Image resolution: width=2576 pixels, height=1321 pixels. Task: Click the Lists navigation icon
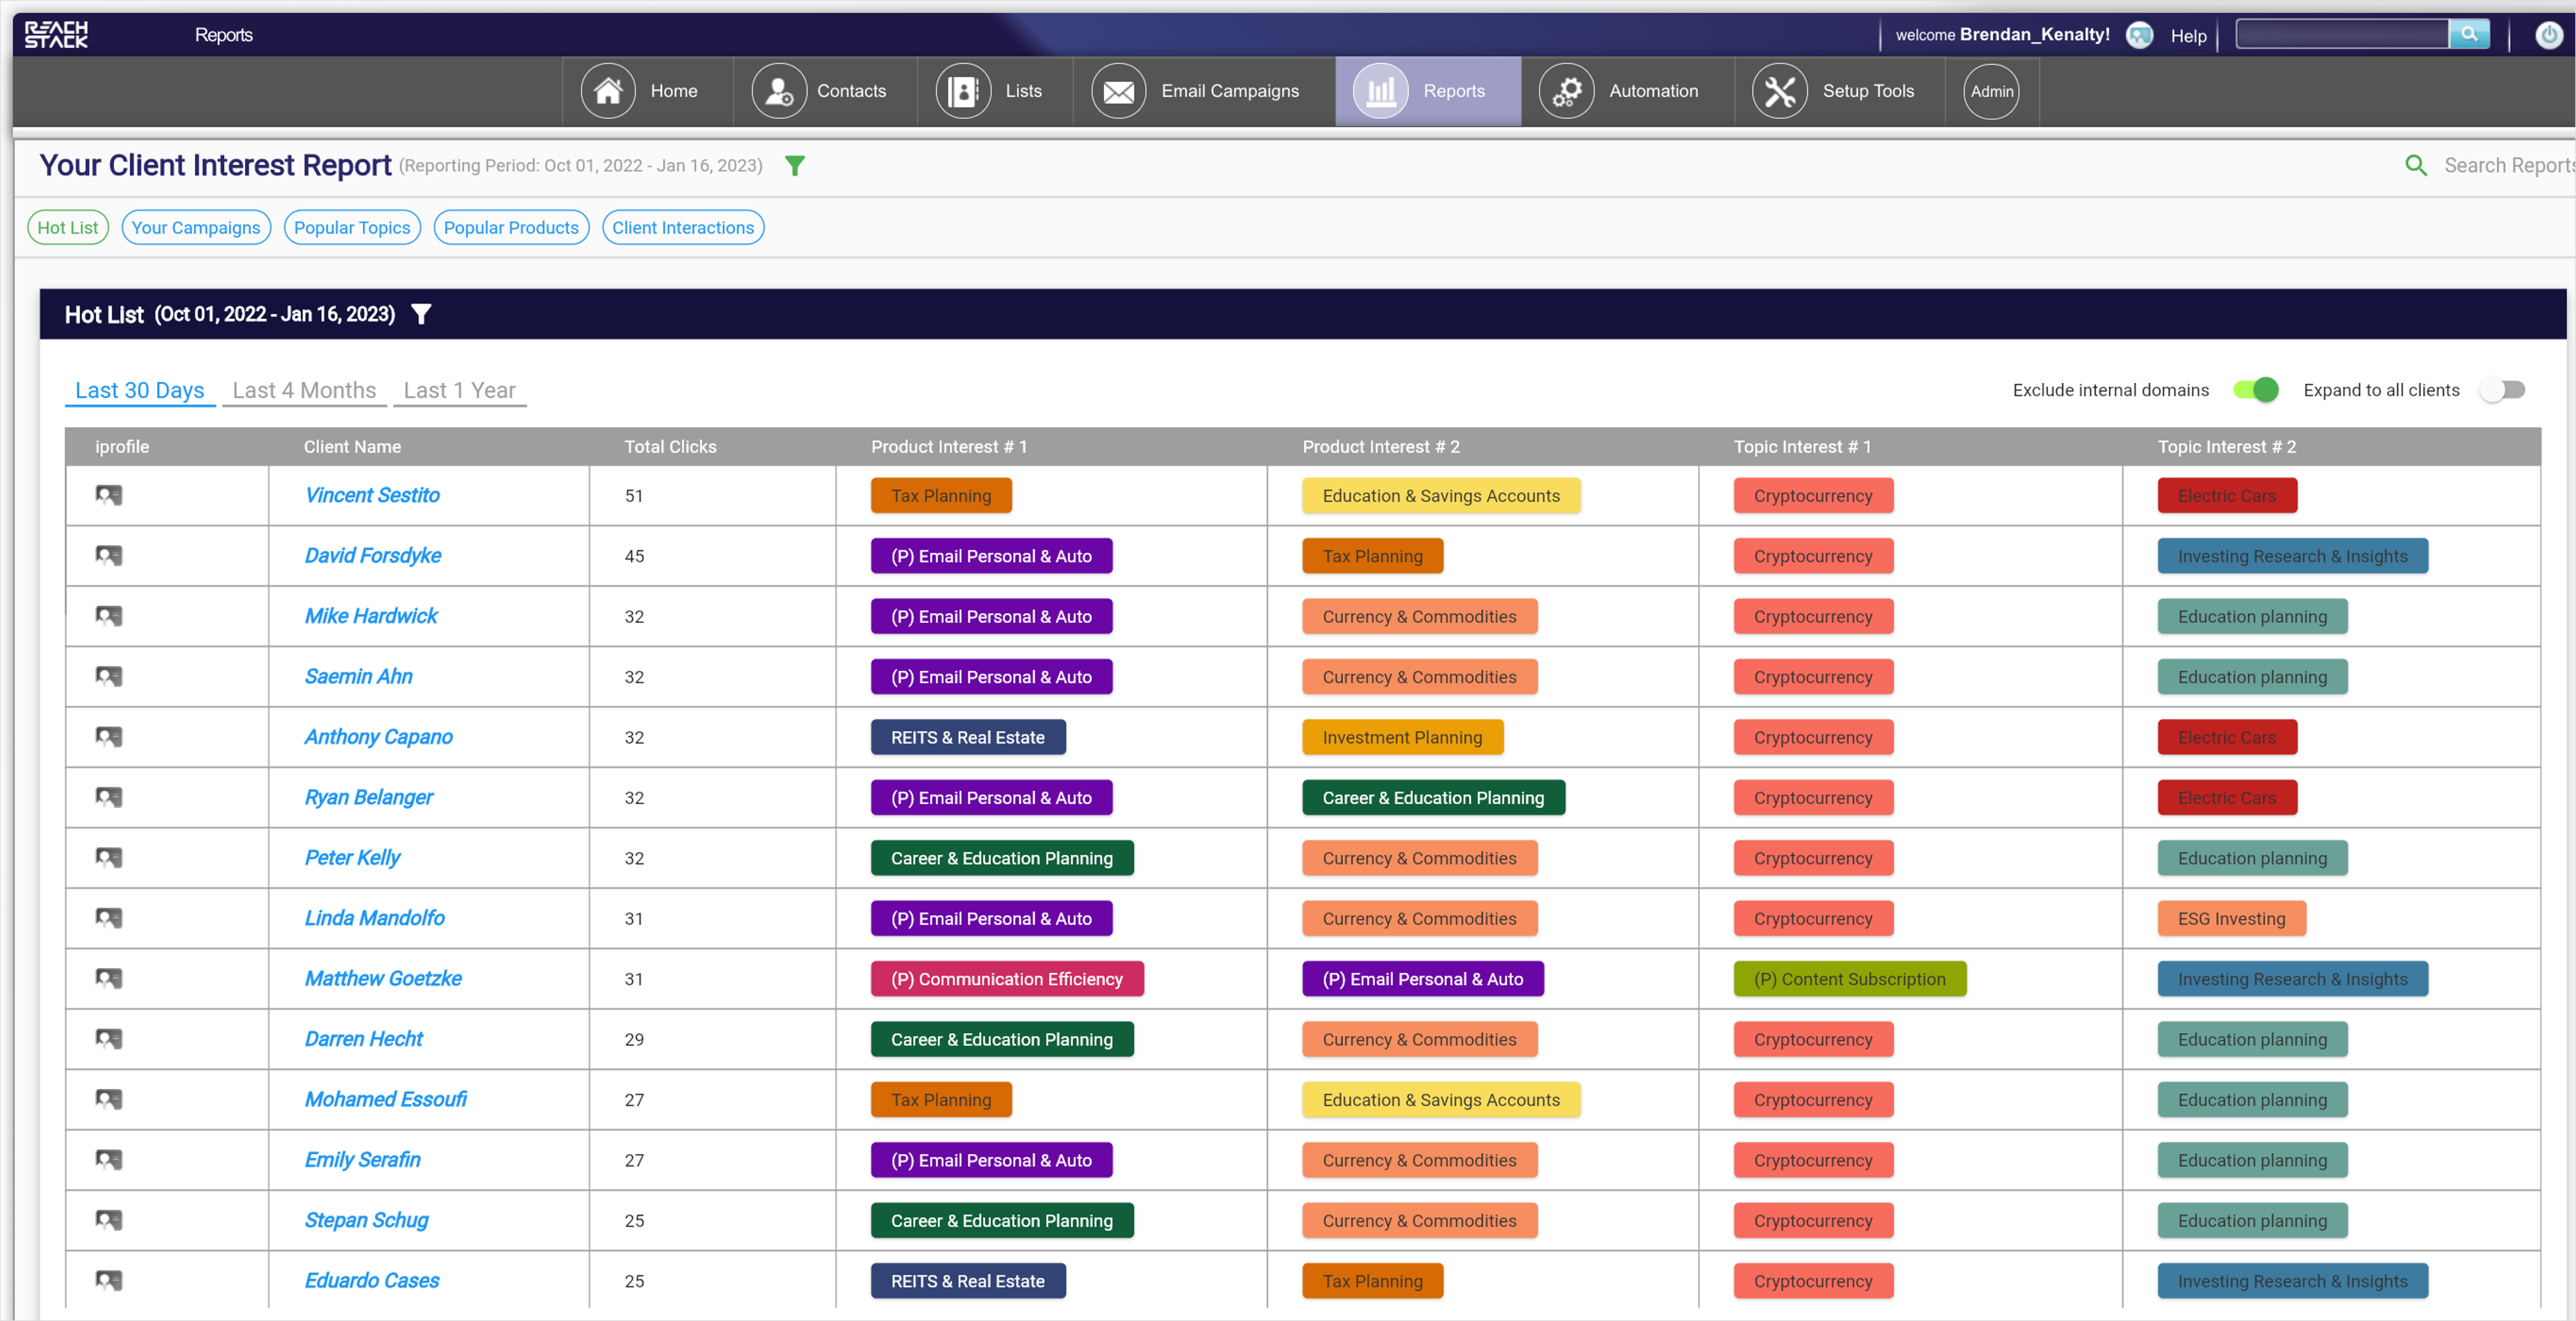point(963,91)
